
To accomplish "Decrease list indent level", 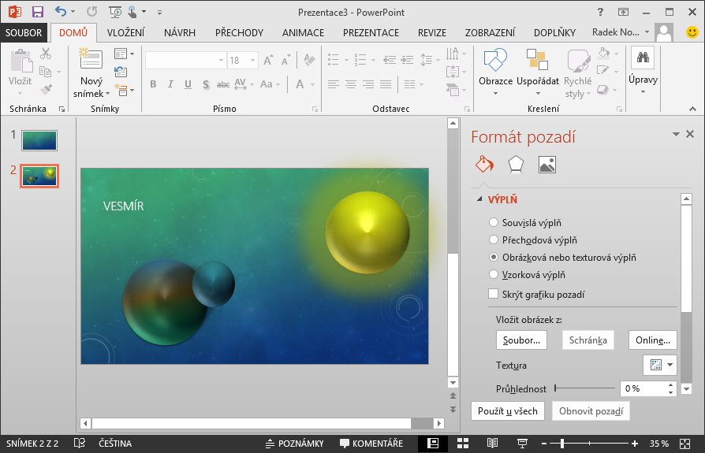I will (x=390, y=60).
